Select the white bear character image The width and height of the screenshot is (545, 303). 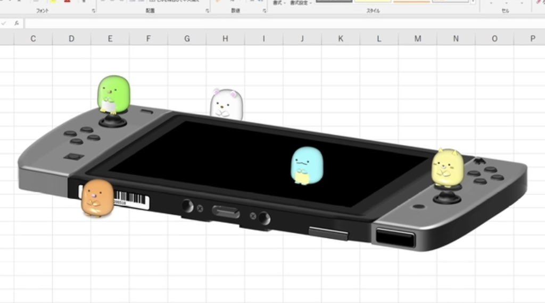coord(226,104)
